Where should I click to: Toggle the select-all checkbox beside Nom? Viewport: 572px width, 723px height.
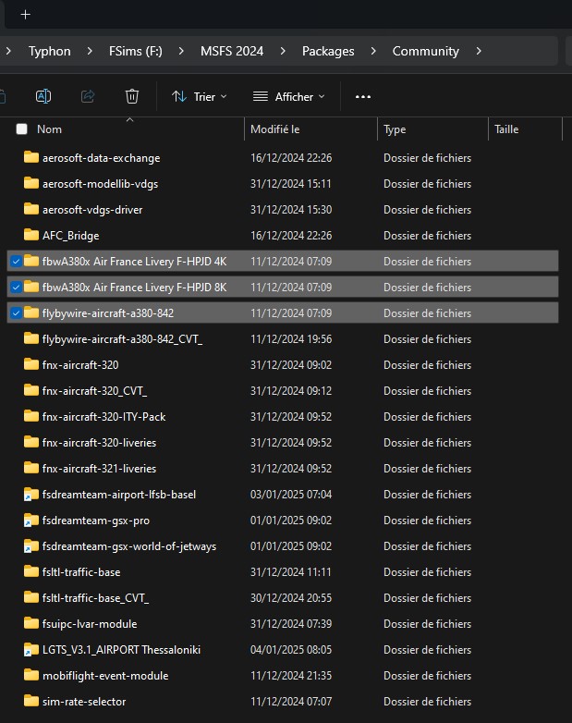(21, 129)
